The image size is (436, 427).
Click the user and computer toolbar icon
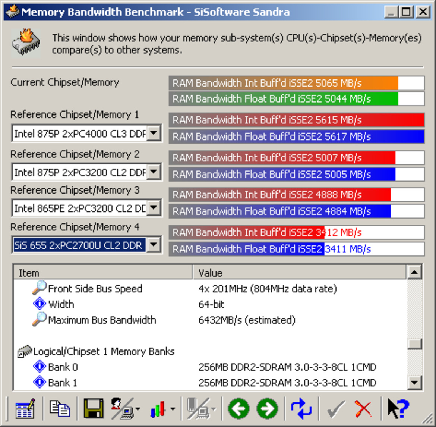pyautogui.click(x=122, y=409)
